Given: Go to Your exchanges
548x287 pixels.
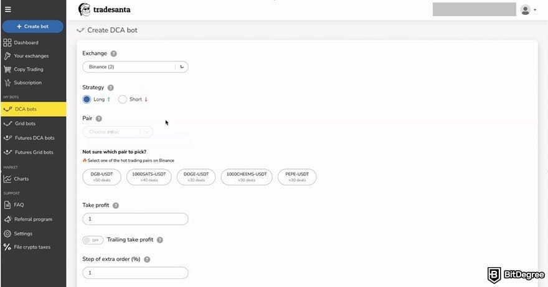Looking at the screenshot, I should point(33,56).
